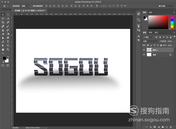Change the screen mode

(8, 65)
